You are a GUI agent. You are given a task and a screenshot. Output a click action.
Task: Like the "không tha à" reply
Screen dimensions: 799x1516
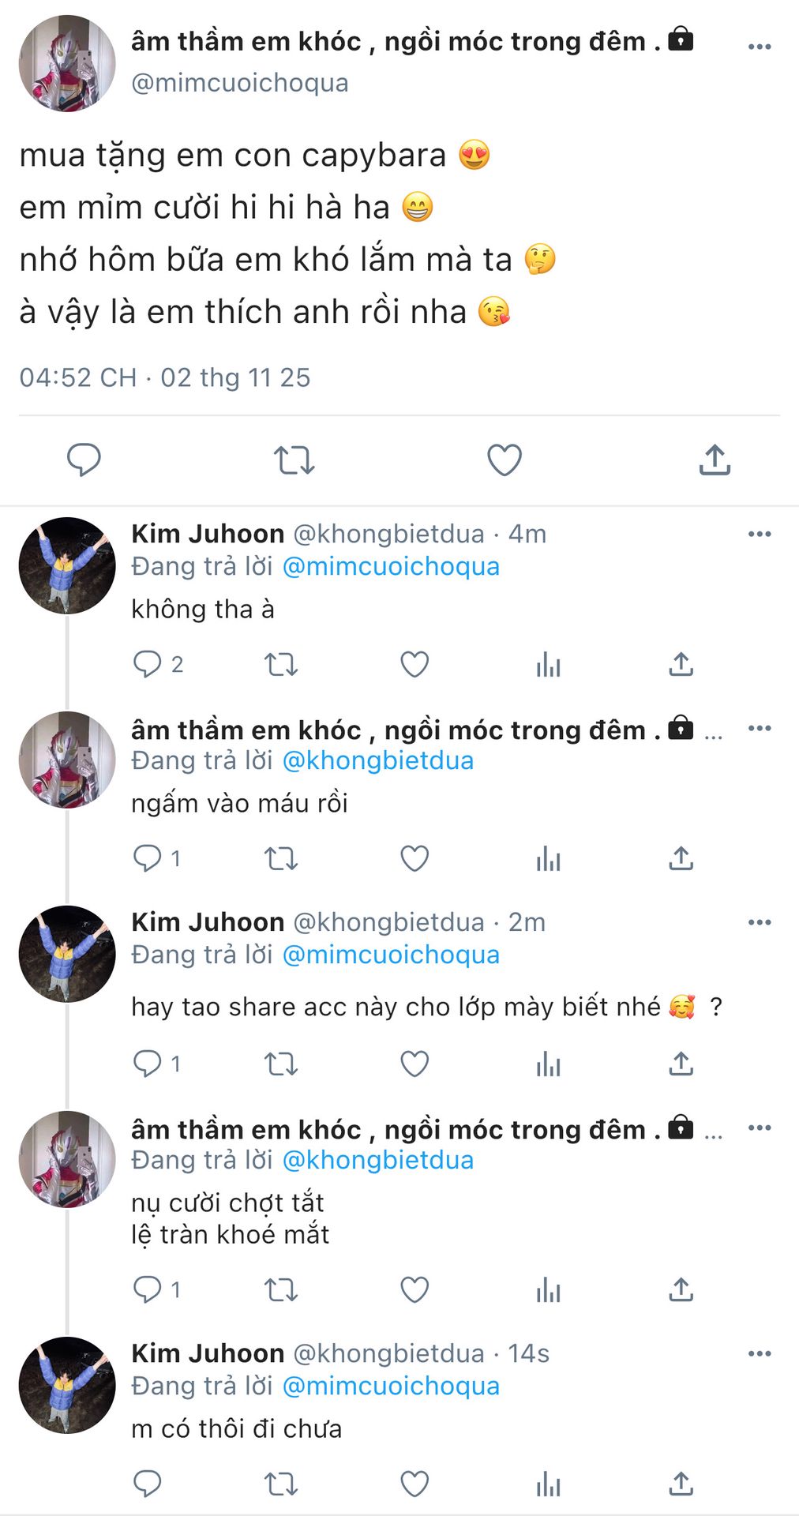coord(415,665)
